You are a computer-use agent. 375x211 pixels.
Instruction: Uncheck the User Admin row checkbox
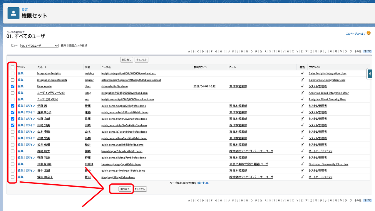click(x=13, y=87)
